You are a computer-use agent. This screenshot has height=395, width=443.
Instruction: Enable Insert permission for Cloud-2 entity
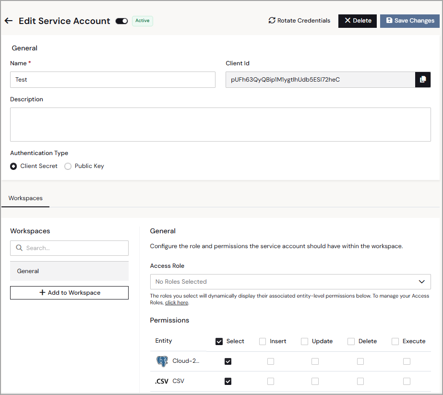(x=271, y=361)
